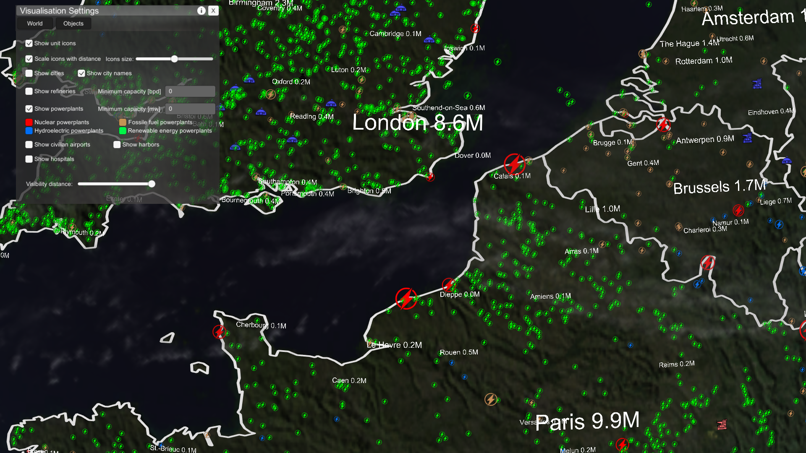Enable Show hospitals checkbox
Viewport: 806px width, 453px height.
coord(29,159)
